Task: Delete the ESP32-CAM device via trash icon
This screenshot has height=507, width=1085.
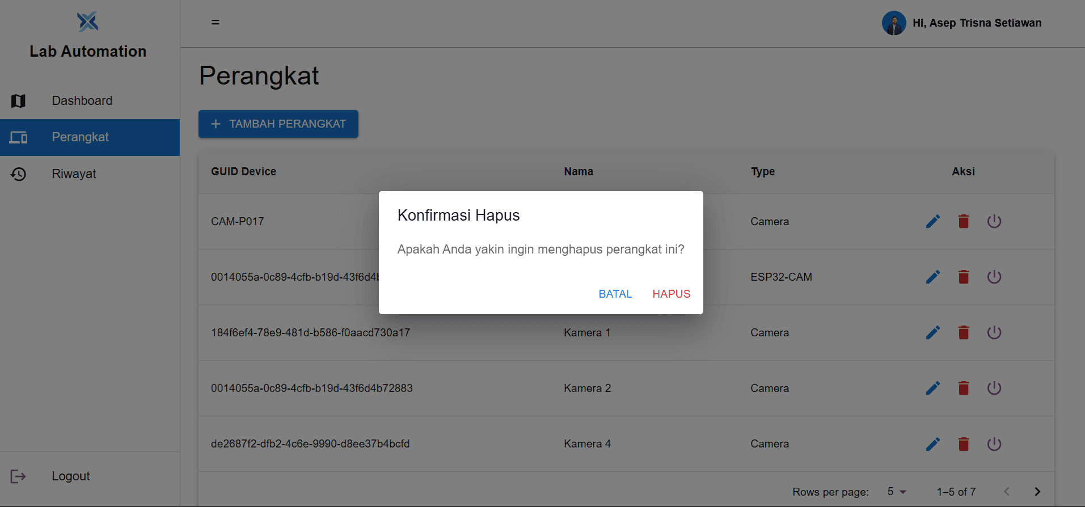Action: point(964,277)
